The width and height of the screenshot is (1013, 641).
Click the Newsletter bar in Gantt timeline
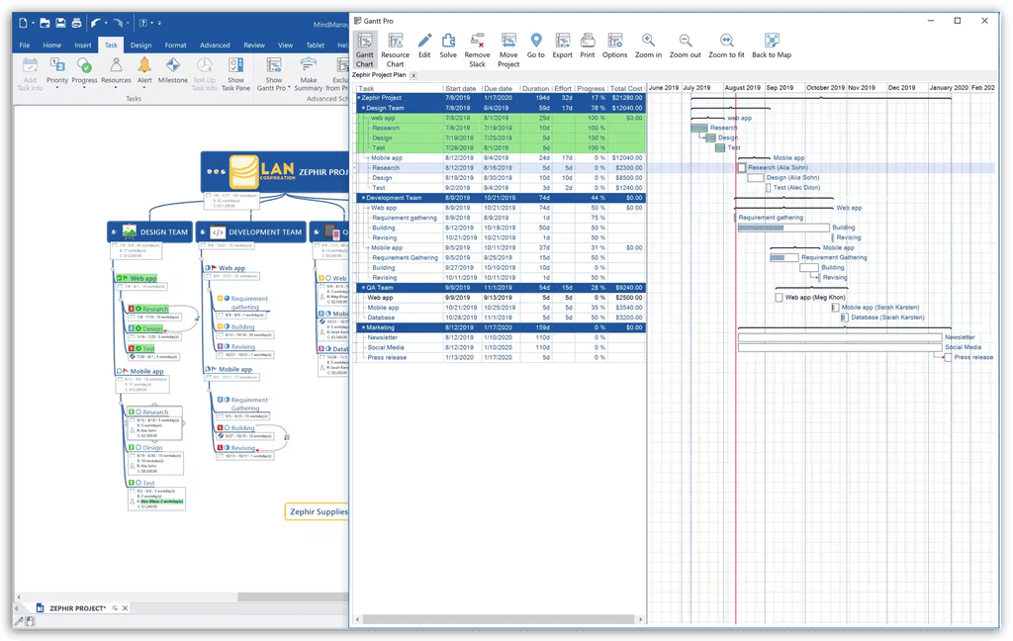840,337
